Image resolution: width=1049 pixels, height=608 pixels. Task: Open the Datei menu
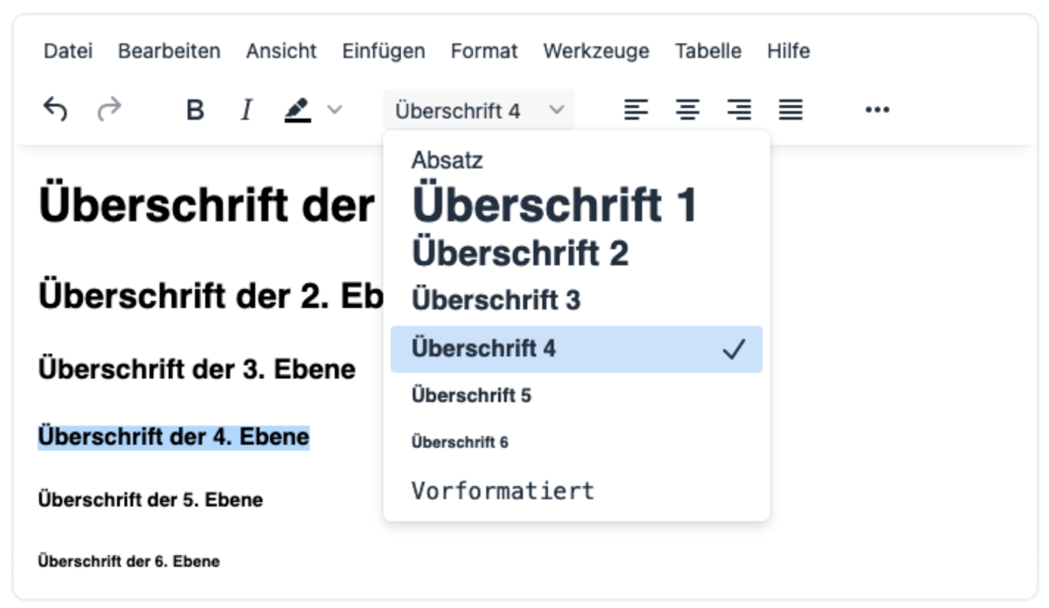tap(68, 51)
